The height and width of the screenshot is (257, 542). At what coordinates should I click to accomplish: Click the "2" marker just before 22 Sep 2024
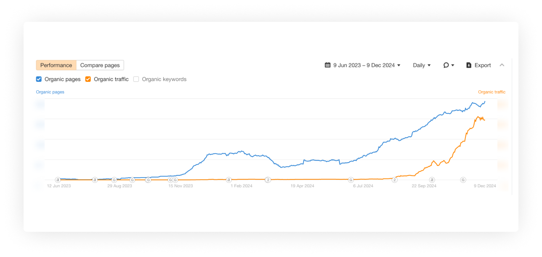coord(395,180)
